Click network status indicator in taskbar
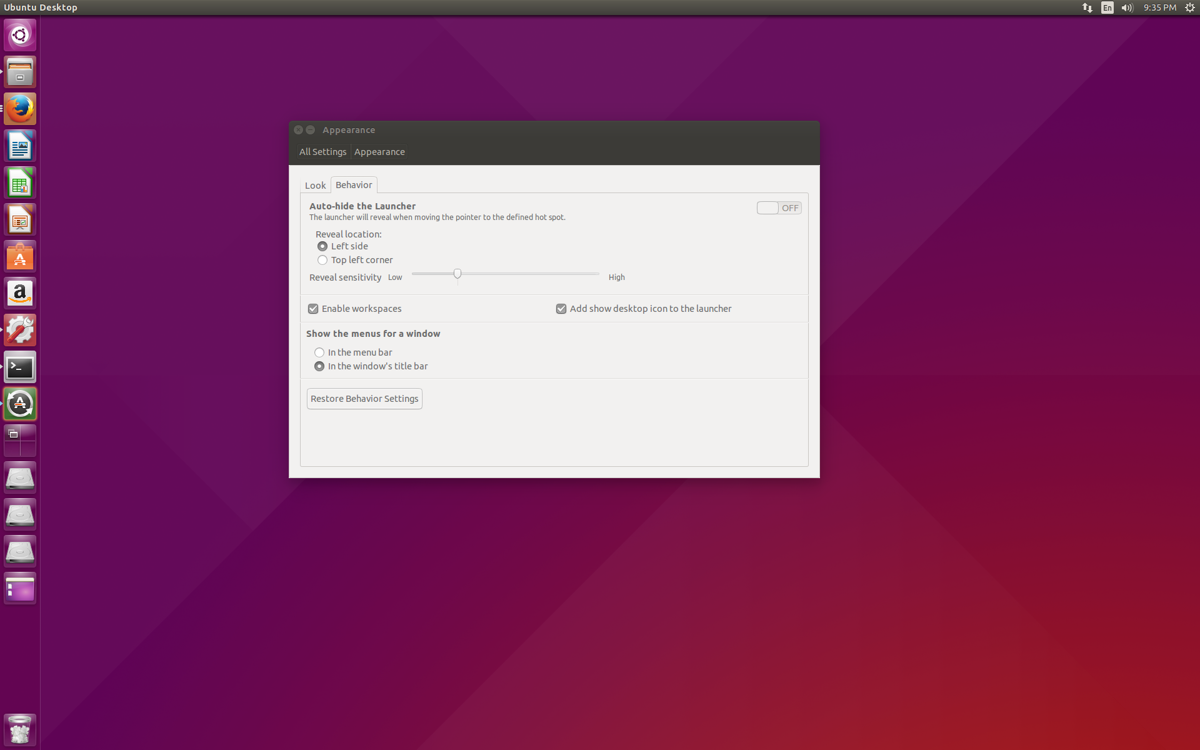 click(1086, 7)
